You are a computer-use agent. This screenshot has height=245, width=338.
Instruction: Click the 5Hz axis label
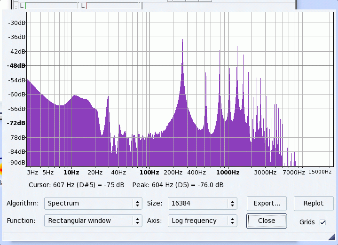48,173
